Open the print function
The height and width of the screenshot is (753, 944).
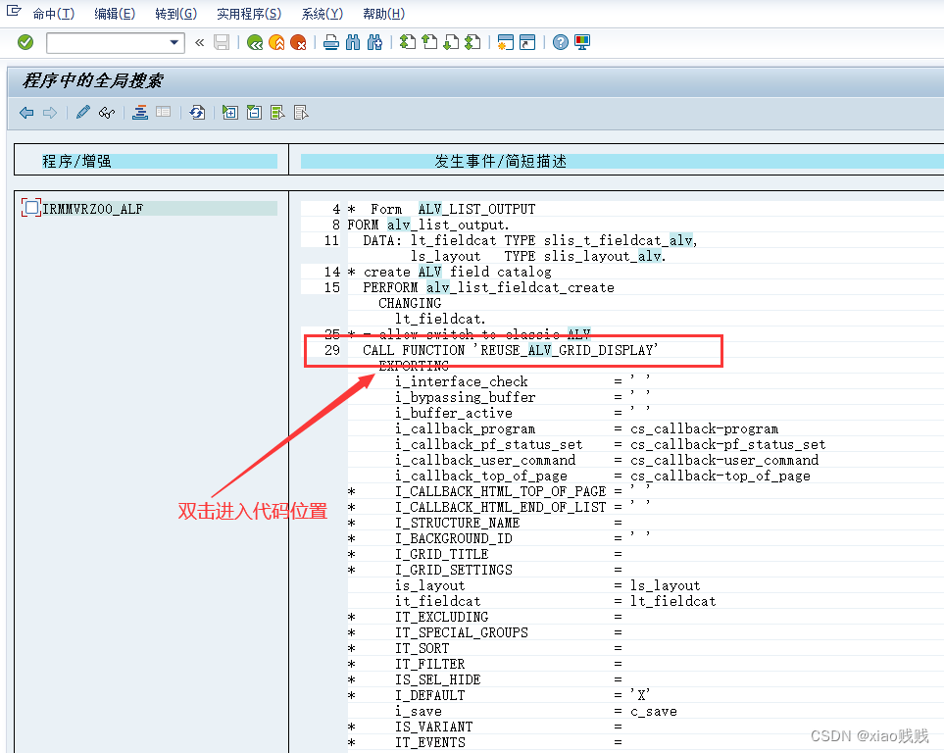pos(331,42)
